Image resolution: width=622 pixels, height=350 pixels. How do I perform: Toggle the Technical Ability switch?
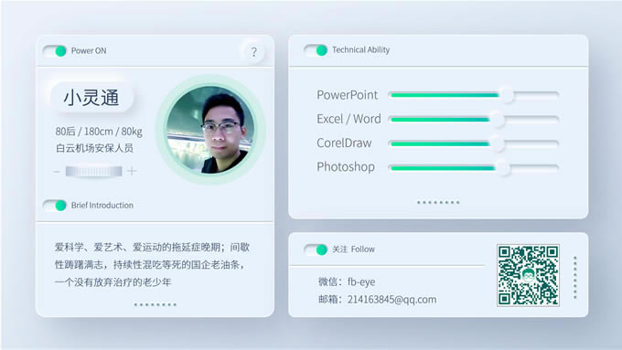coord(316,50)
